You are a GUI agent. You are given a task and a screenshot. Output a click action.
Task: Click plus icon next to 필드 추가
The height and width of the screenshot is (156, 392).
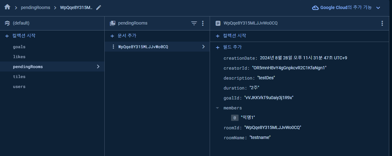(218, 48)
